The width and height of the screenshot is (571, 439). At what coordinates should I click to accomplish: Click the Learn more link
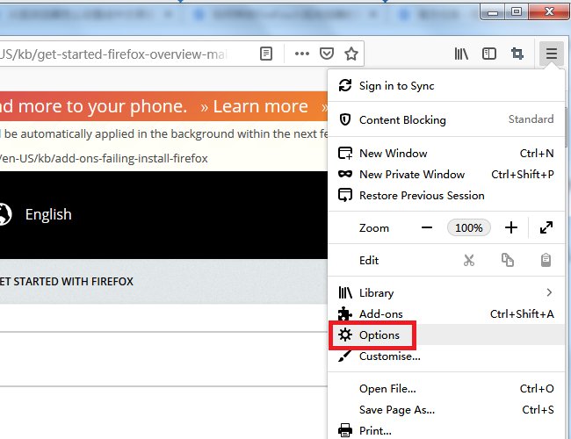click(254, 106)
